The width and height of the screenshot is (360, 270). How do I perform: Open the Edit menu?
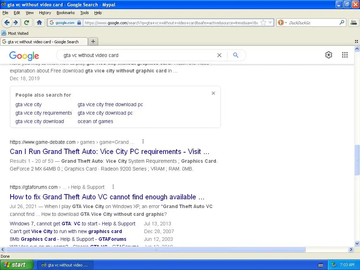pos(17,13)
